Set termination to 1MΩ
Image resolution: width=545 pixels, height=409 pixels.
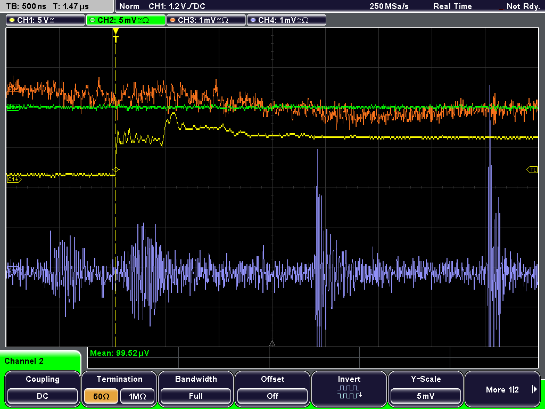point(137,396)
